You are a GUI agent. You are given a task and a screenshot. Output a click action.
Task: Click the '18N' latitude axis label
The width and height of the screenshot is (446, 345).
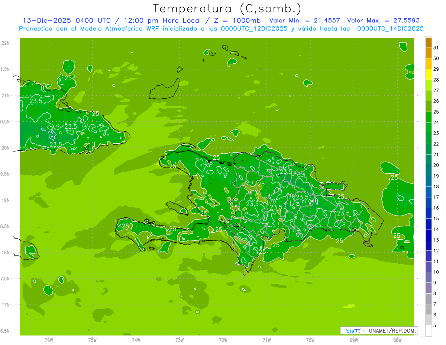[x=6, y=252]
